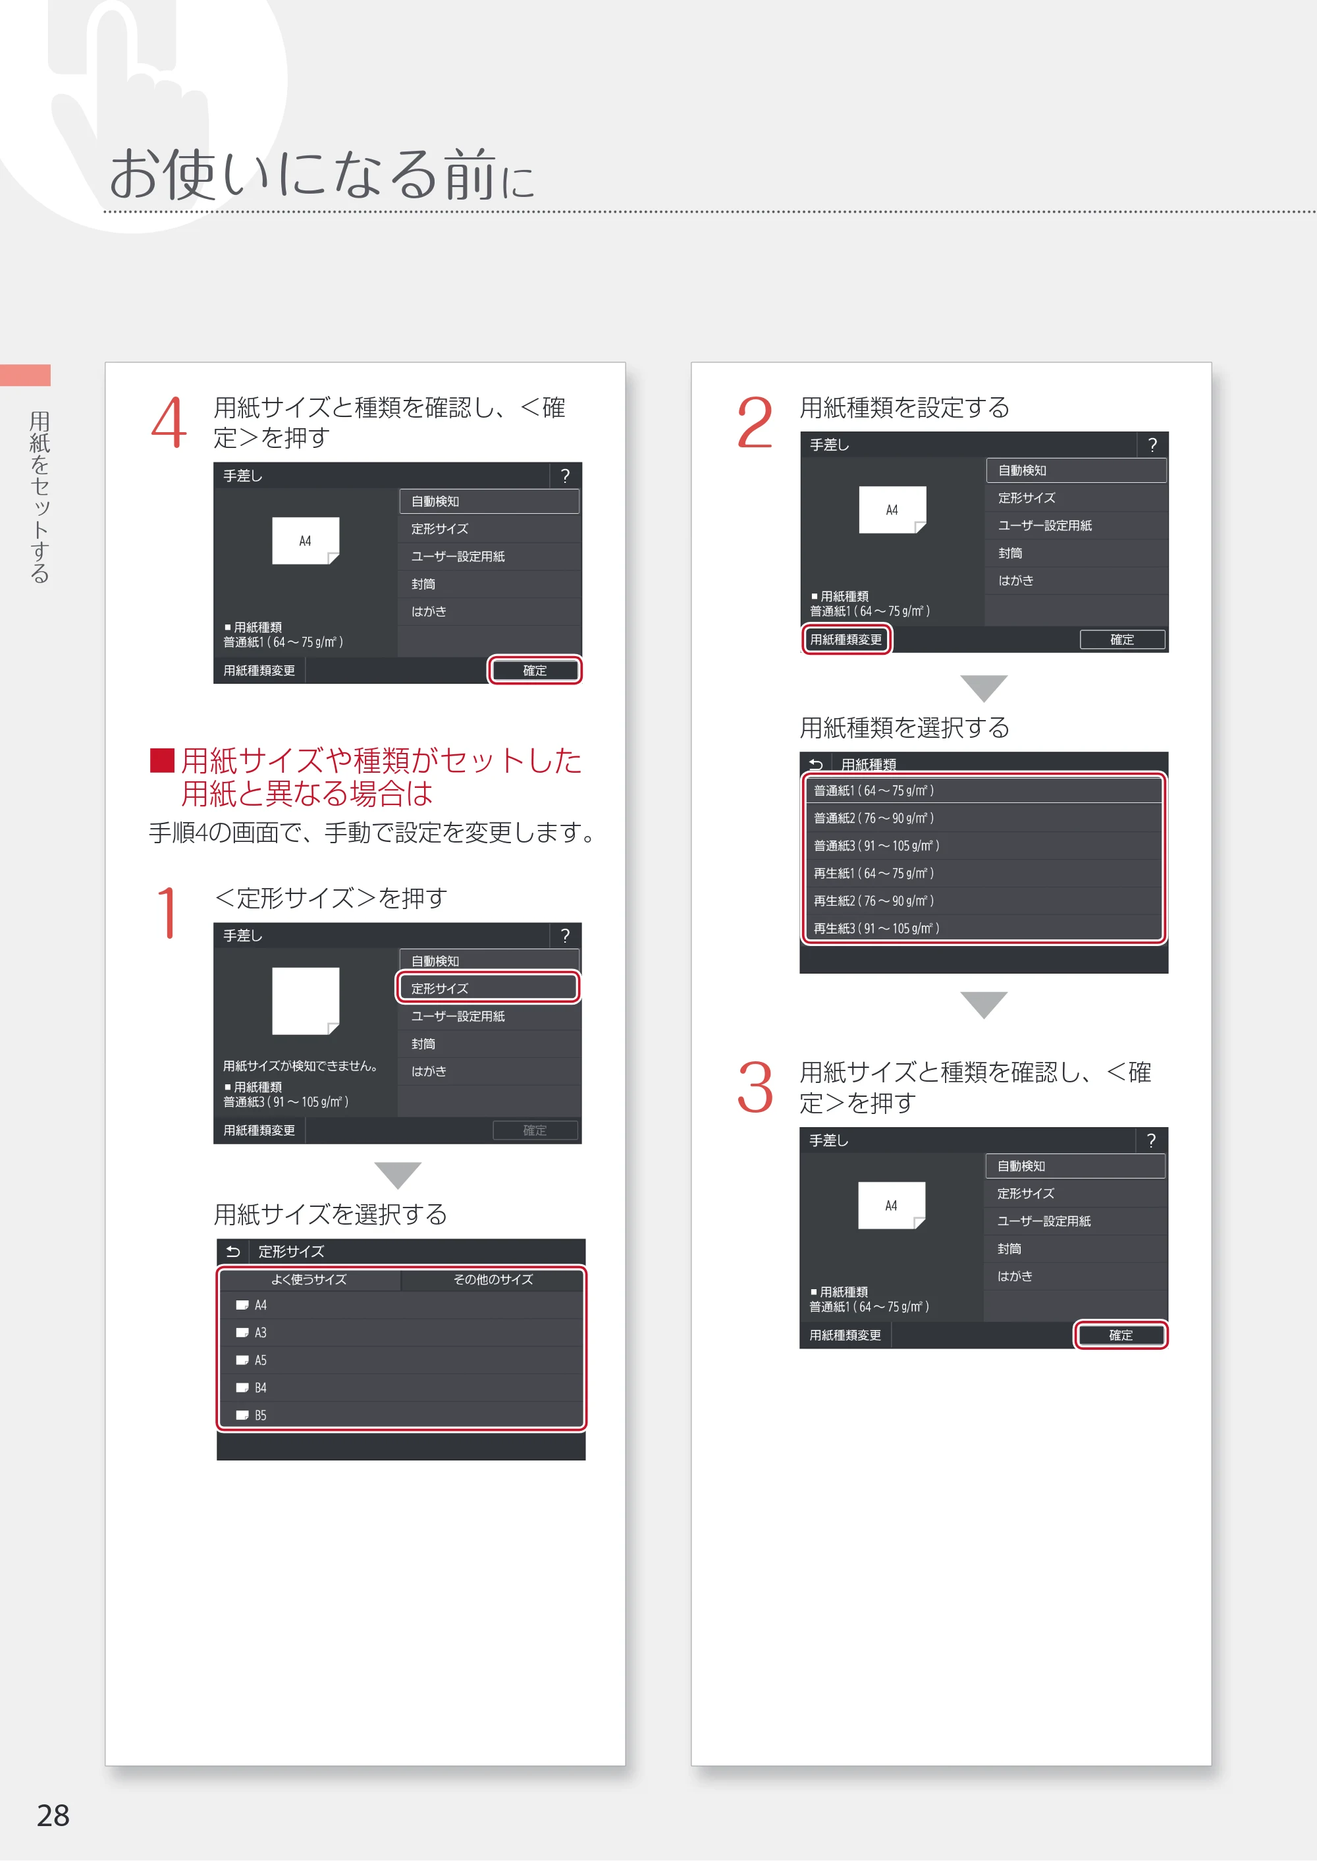The width and height of the screenshot is (1317, 1861).
Task: Select the A3 size row
Action: (402, 1333)
